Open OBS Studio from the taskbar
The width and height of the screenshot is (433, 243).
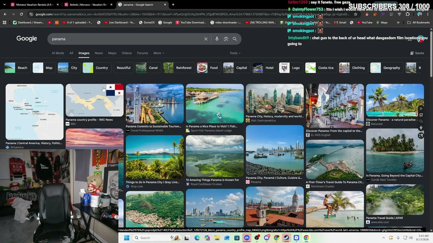pos(257,238)
